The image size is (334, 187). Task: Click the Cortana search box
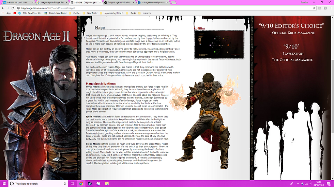pyautogui.click(x=38, y=184)
